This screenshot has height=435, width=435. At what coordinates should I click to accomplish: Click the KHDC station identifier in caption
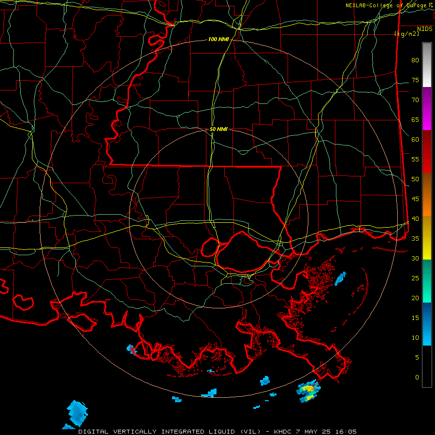pyautogui.click(x=282, y=432)
